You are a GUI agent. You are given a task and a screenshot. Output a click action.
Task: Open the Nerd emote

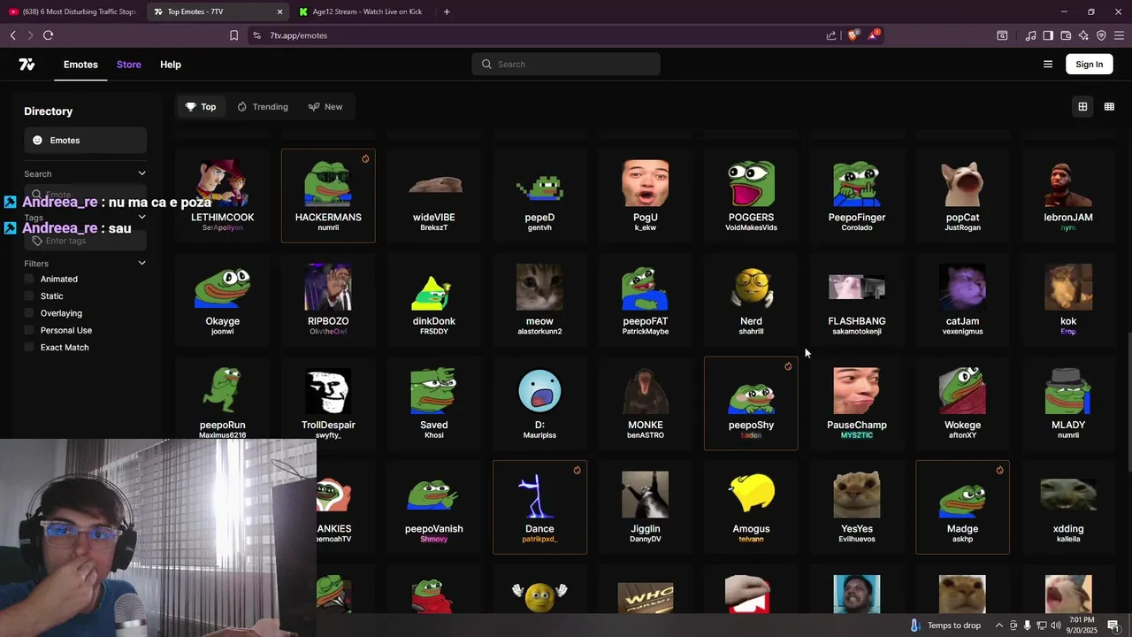751,300
